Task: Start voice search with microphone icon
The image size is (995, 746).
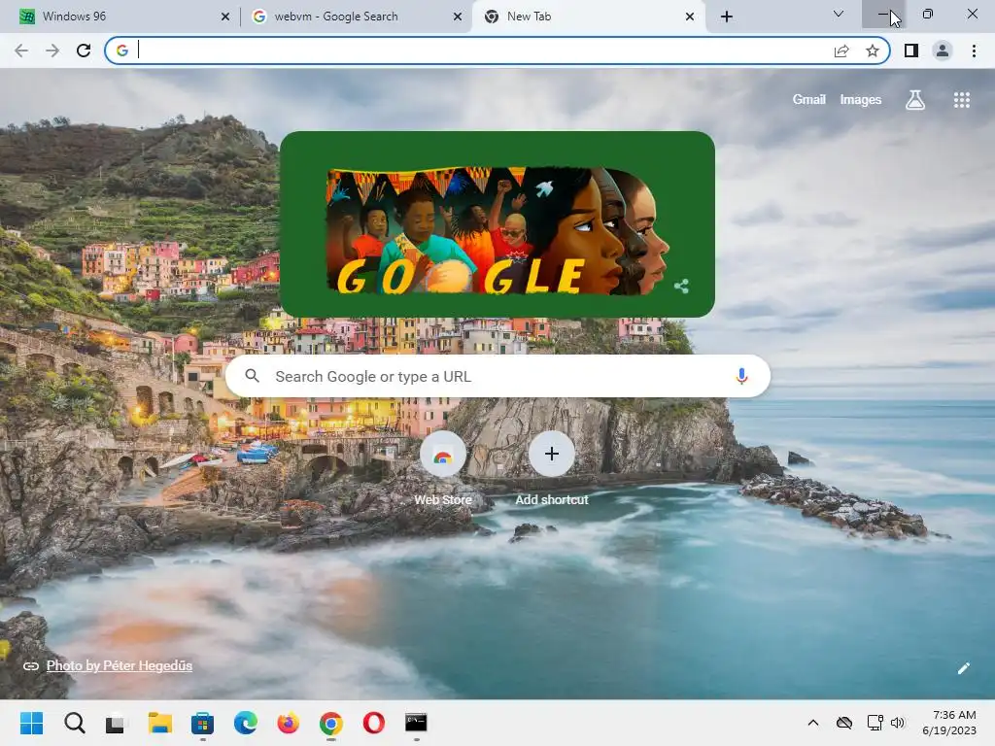Action: [741, 376]
